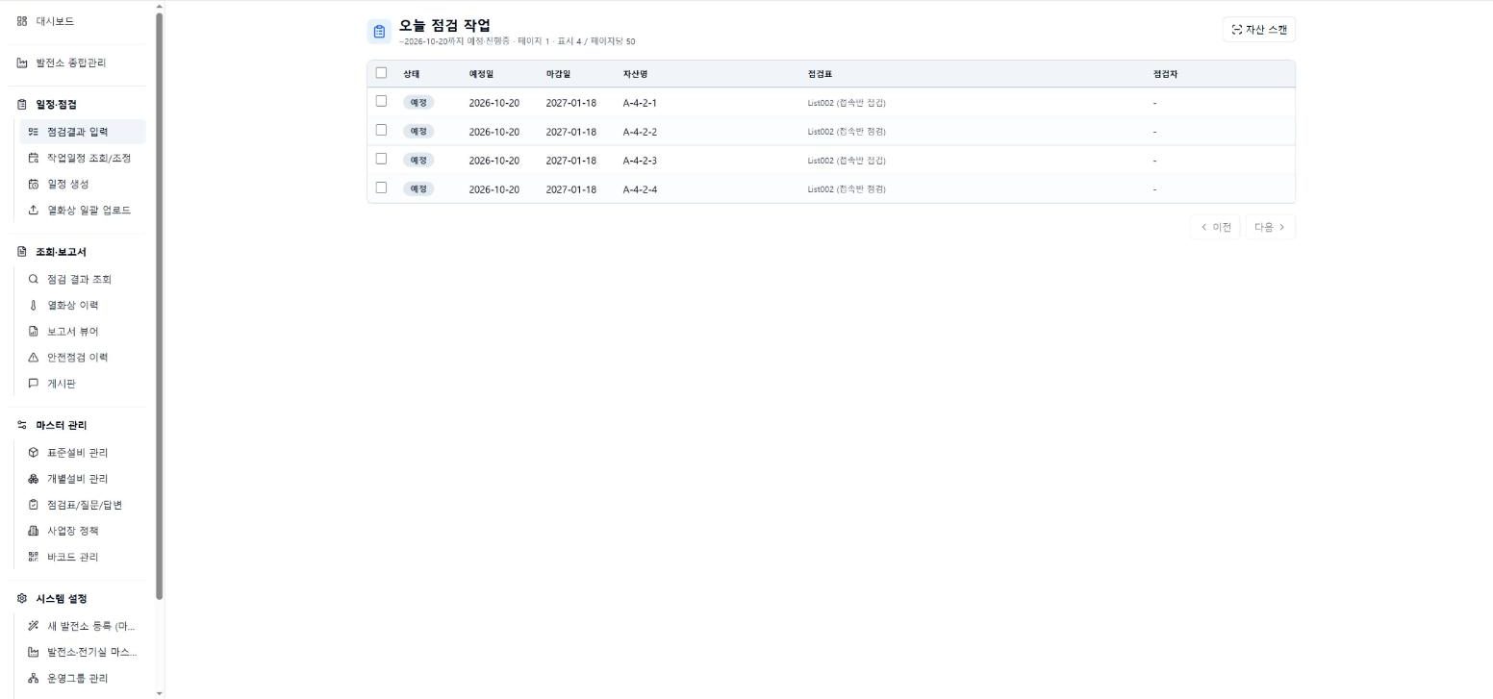The width and height of the screenshot is (1493, 699).
Task: Click the sidebar scrollbar up arrow
Action: (x=159, y=6)
